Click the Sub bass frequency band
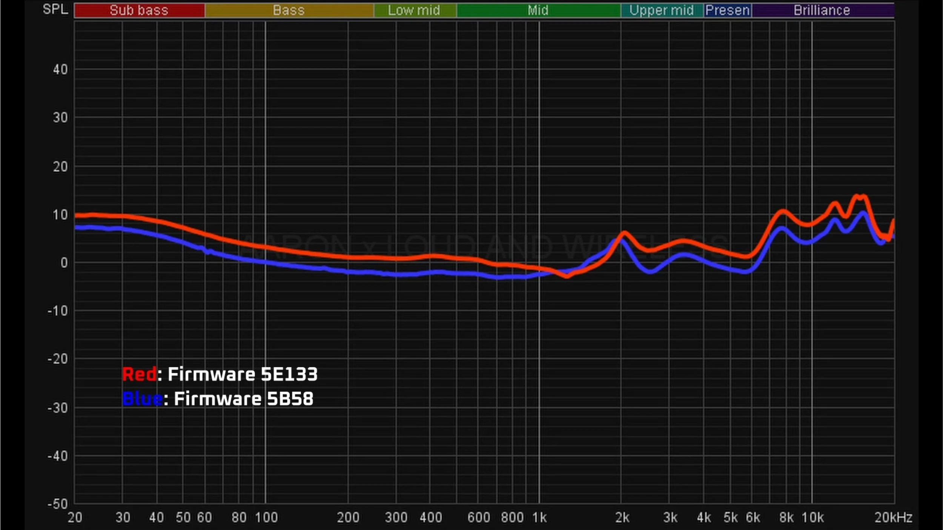The height and width of the screenshot is (530, 943). click(x=139, y=10)
